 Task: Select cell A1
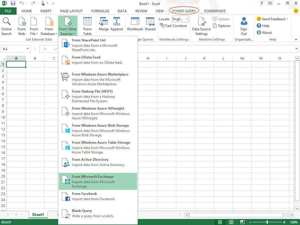16,64
